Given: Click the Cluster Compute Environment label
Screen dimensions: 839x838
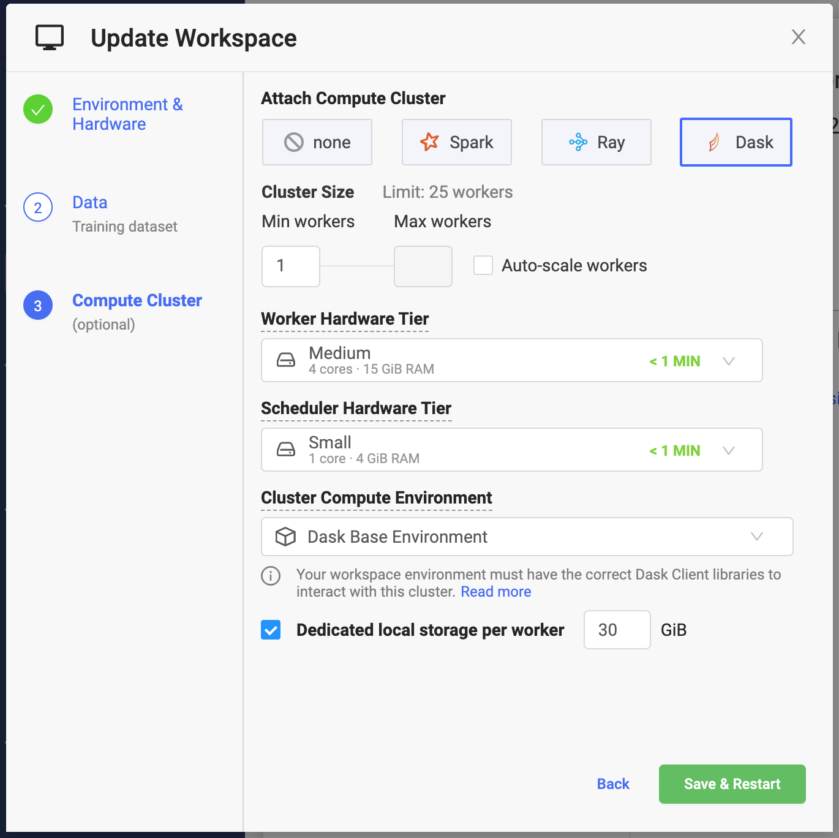Looking at the screenshot, I should [377, 498].
